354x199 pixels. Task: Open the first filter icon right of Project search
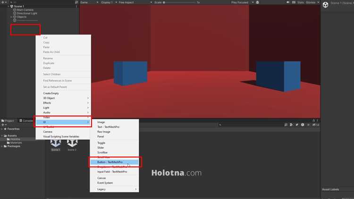coord(286,125)
